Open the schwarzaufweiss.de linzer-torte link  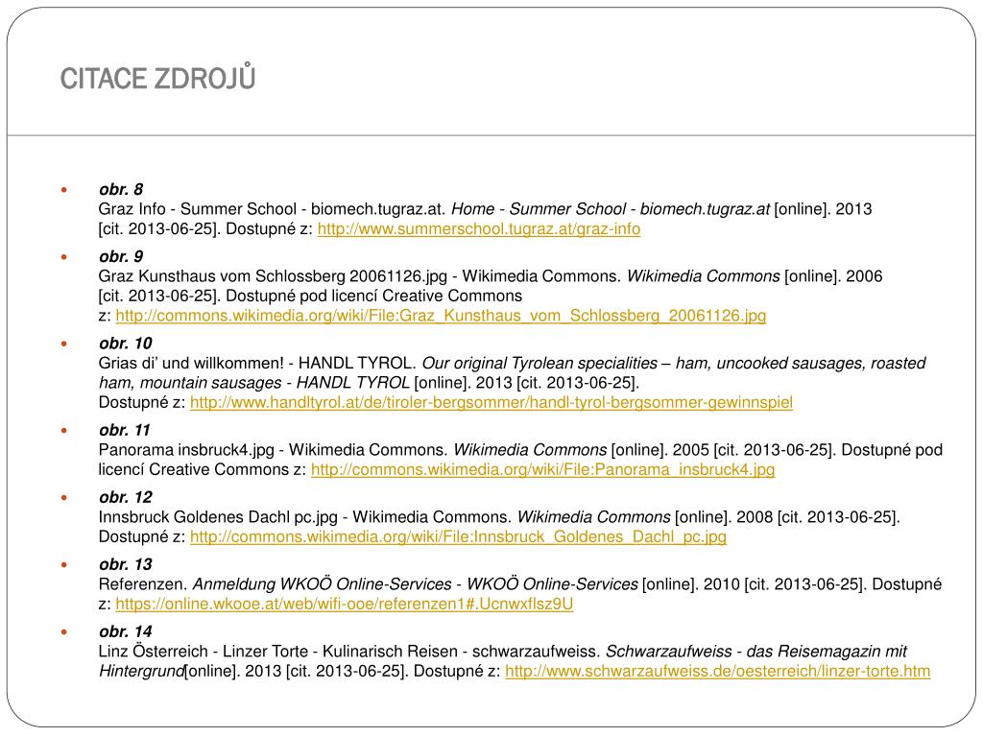[x=717, y=671]
